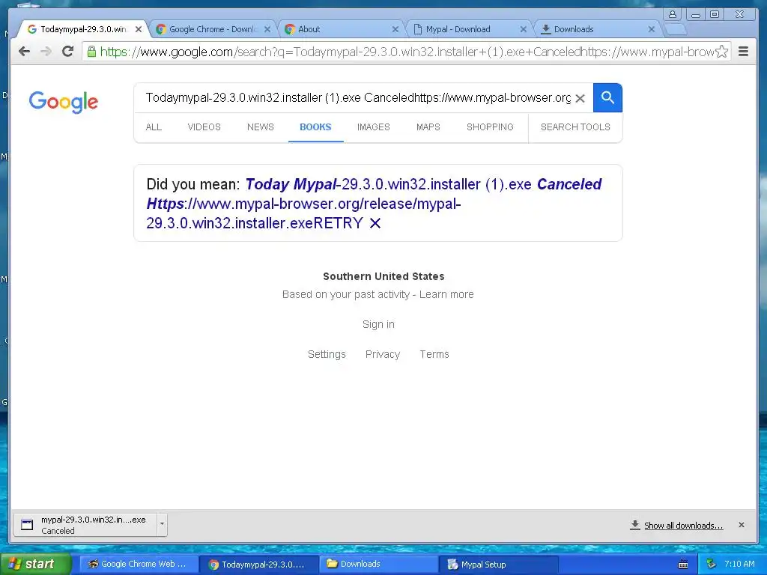Click the Southern United States text
The image size is (767, 575).
383,276
